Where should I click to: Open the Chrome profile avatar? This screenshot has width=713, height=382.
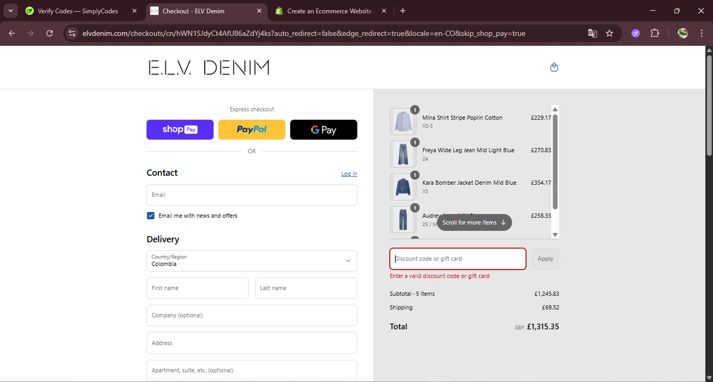pos(683,33)
